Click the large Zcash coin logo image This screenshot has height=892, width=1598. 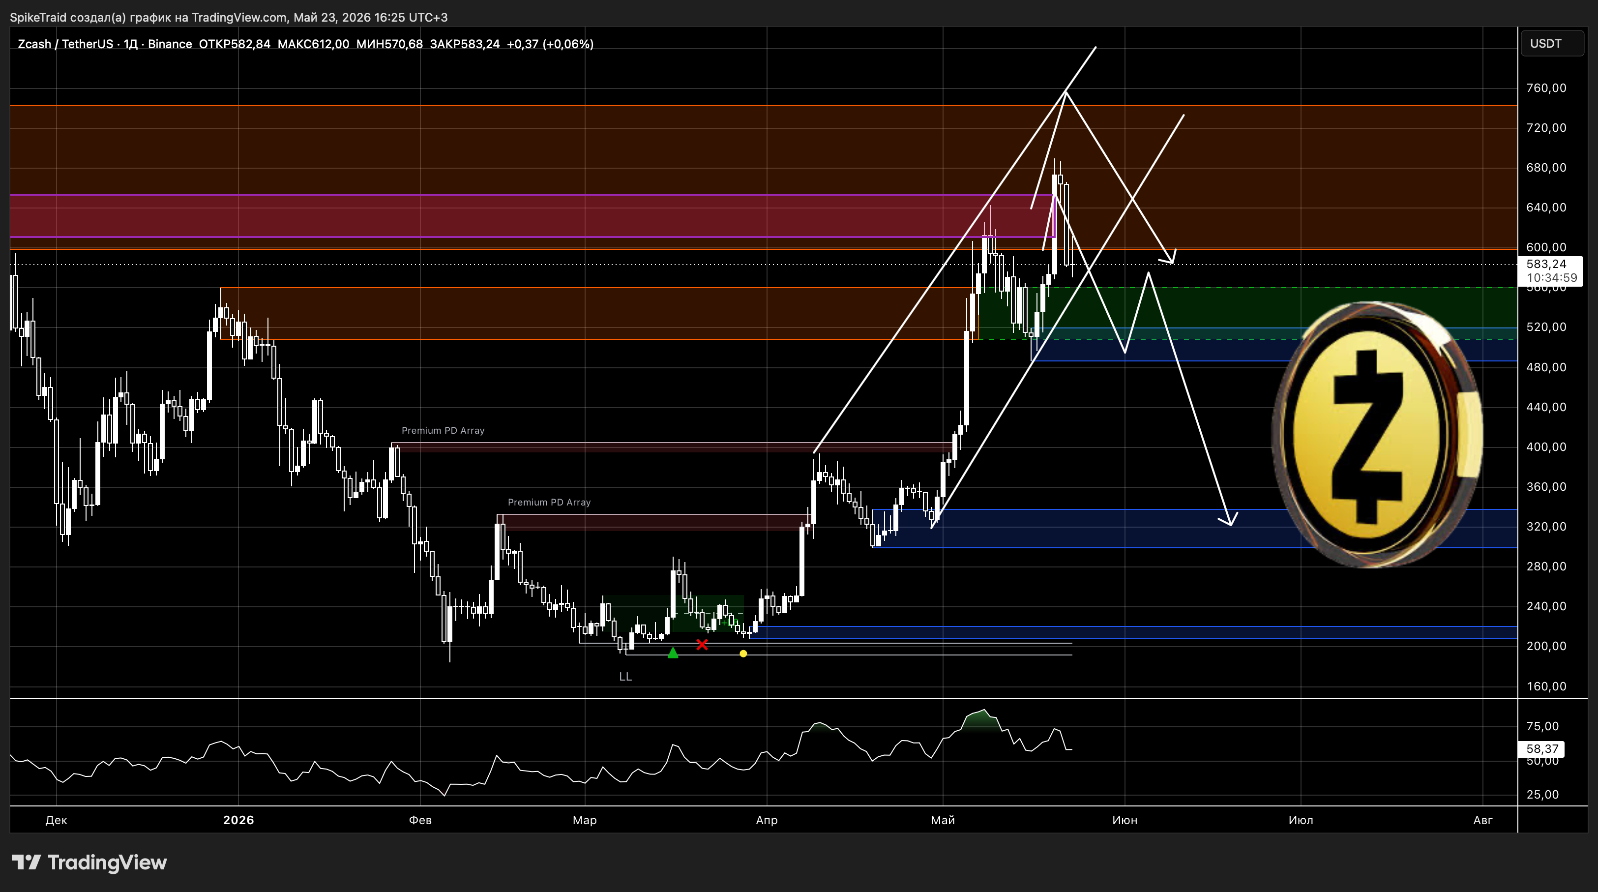coord(1377,434)
